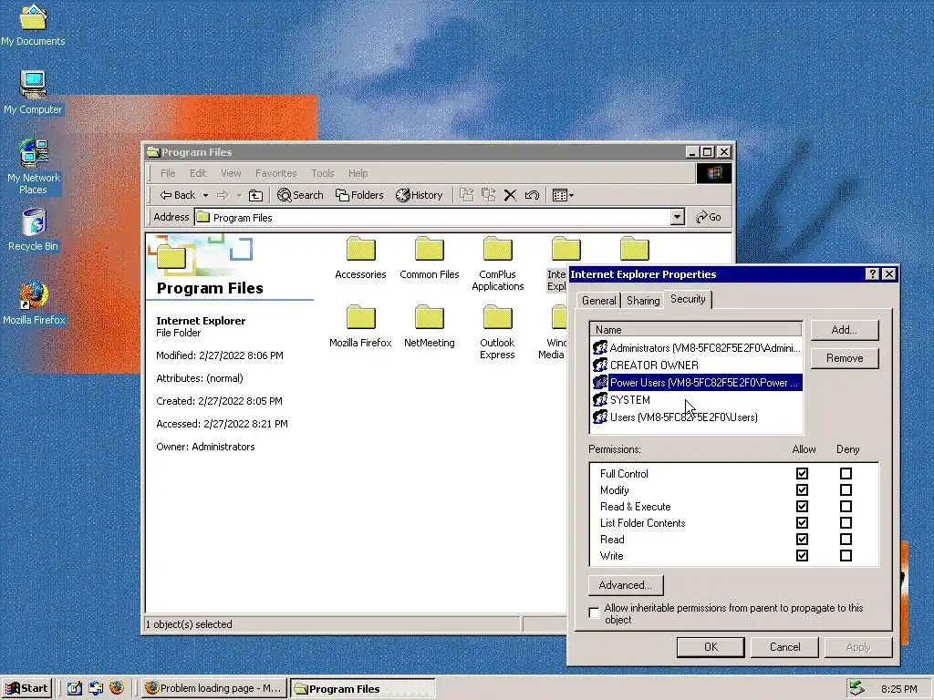Open the Favorites menu
This screenshot has width=934, height=700.
(x=275, y=173)
